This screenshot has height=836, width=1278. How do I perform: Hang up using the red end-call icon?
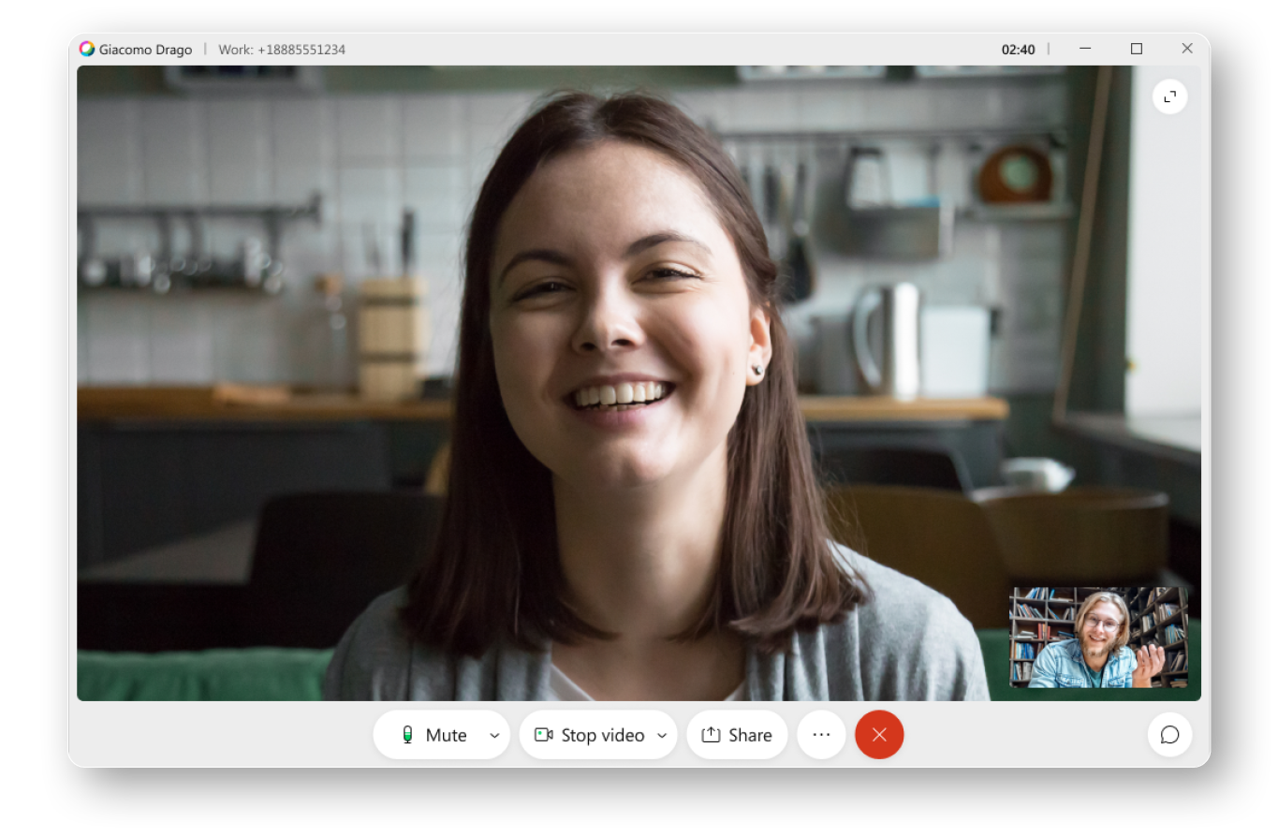click(x=878, y=735)
